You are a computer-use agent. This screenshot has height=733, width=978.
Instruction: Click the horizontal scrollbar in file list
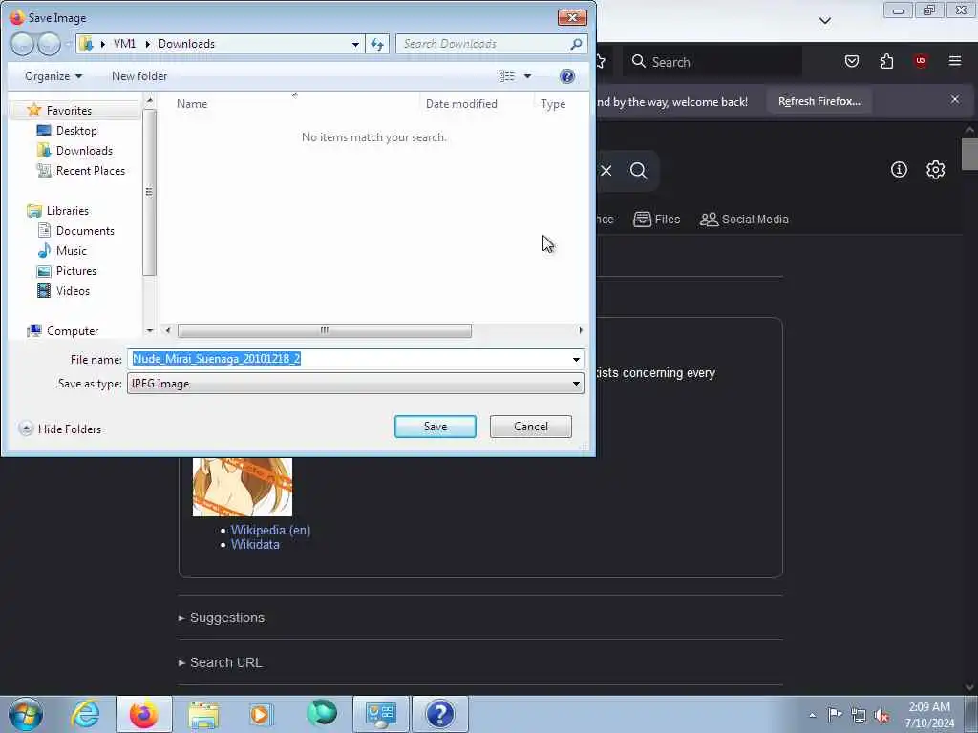[x=325, y=330]
